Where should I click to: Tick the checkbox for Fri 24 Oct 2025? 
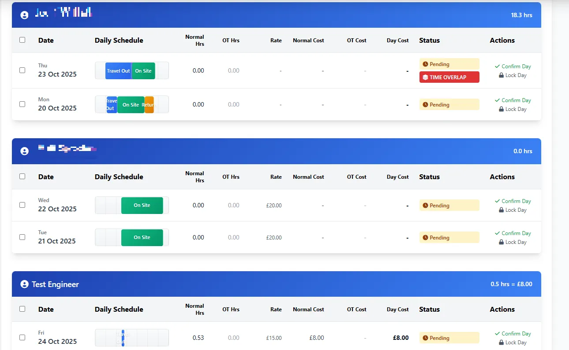coord(22,337)
